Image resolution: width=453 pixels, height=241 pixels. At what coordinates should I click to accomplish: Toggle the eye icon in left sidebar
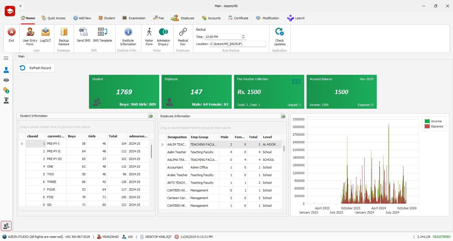[x=6, y=80]
